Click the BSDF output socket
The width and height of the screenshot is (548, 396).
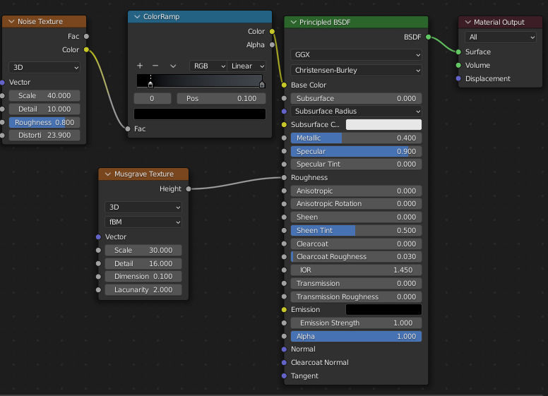click(x=428, y=37)
